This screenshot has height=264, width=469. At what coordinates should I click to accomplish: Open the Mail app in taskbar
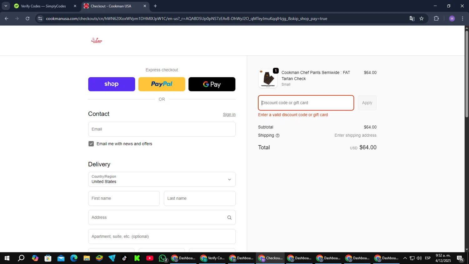(61, 258)
